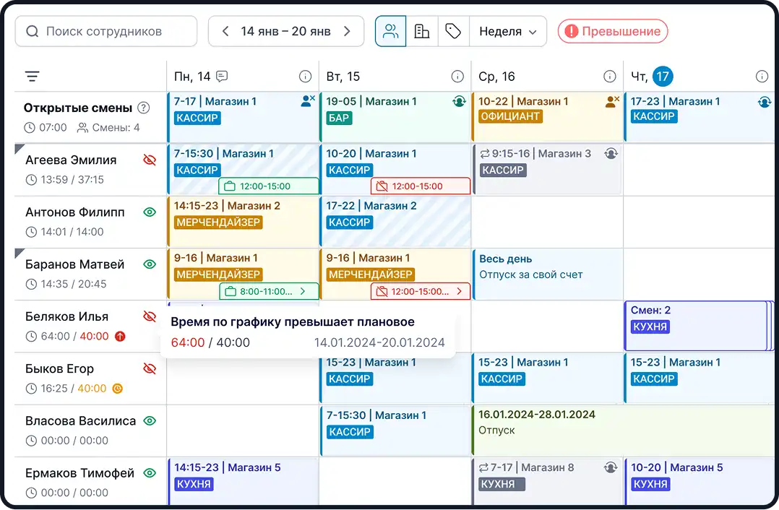Select today's date 17 header
The image size is (779, 510).
click(x=662, y=76)
